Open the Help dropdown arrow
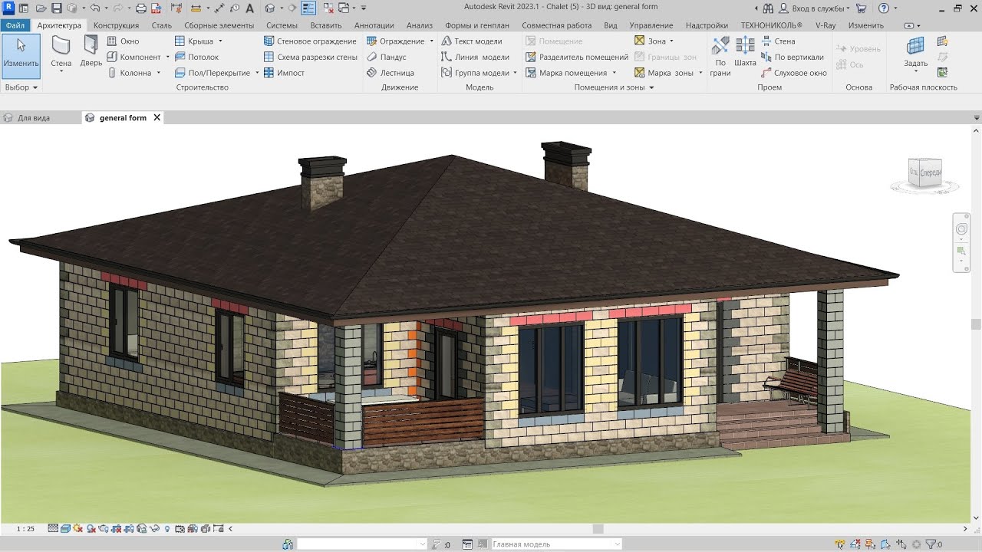982x552 pixels. (x=895, y=8)
